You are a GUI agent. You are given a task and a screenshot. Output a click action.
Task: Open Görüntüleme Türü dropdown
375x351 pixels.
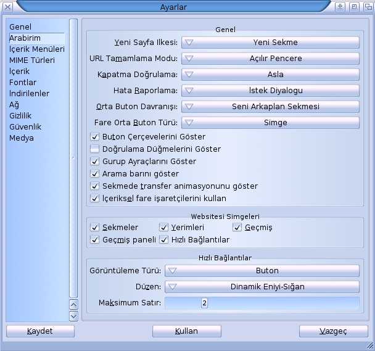[x=262, y=271]
